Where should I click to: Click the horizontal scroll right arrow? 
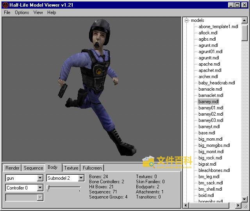point(238,205)
